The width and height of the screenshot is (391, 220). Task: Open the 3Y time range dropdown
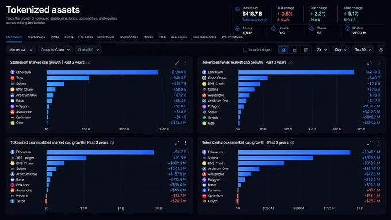coord(322,50)
